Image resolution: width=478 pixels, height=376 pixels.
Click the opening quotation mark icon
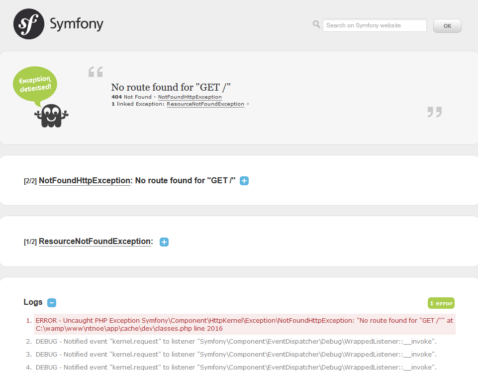(x=96, y=72)
